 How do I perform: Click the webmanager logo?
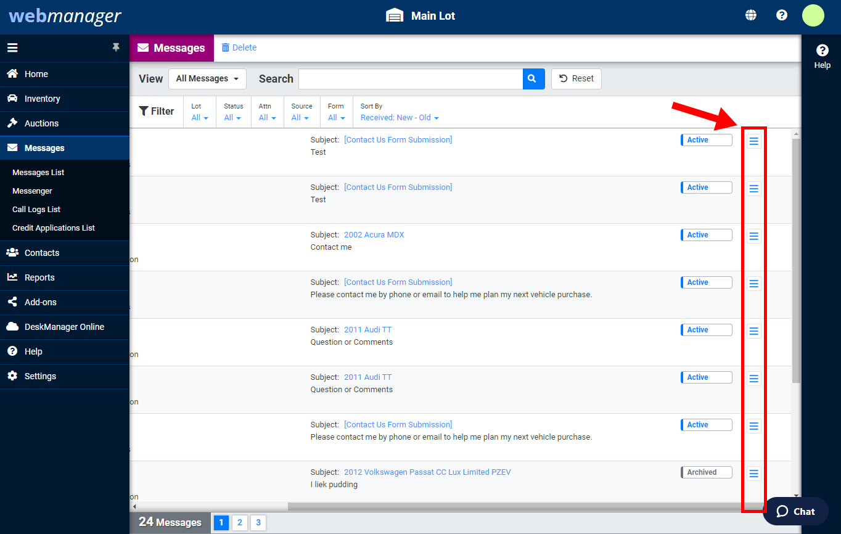click(65, 16)
